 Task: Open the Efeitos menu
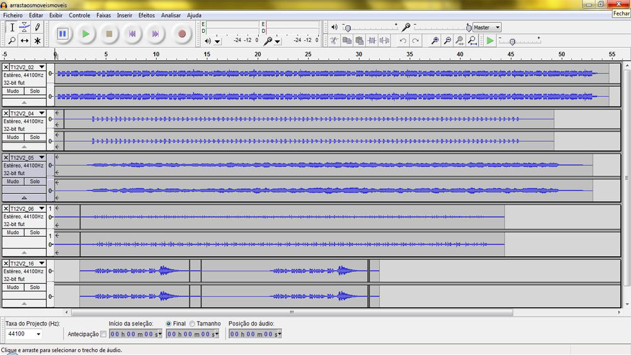146,15
